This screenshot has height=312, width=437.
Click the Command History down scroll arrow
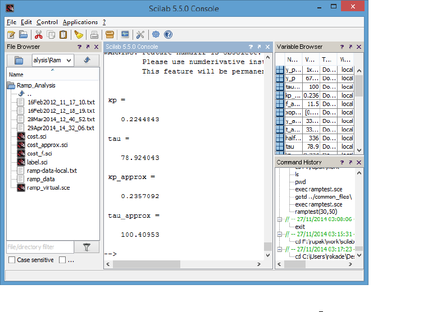[359, 255]
